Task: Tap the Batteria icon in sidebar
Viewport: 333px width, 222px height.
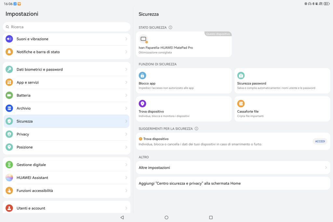Action: 9,95
